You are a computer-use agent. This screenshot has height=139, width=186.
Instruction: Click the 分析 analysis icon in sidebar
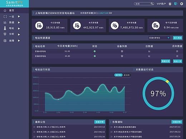point(5,34)
